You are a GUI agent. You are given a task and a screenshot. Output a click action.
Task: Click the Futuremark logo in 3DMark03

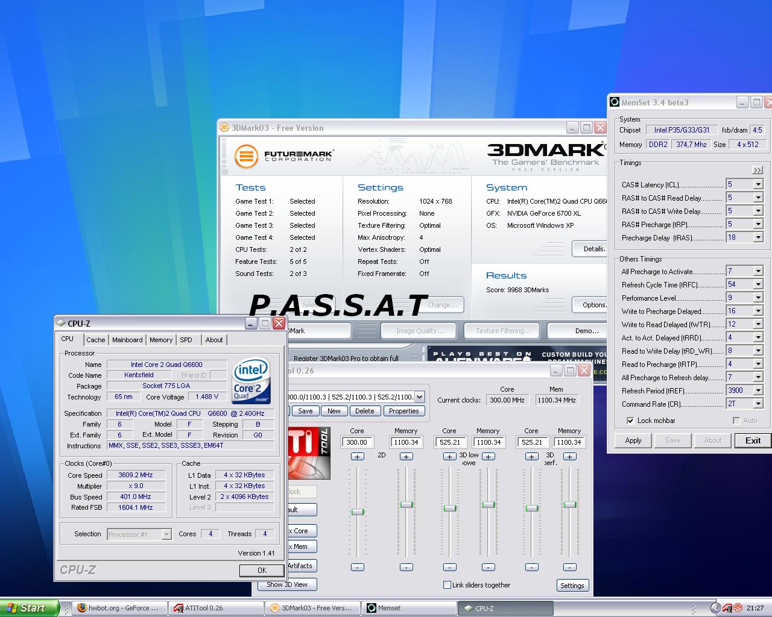[283, 155]
